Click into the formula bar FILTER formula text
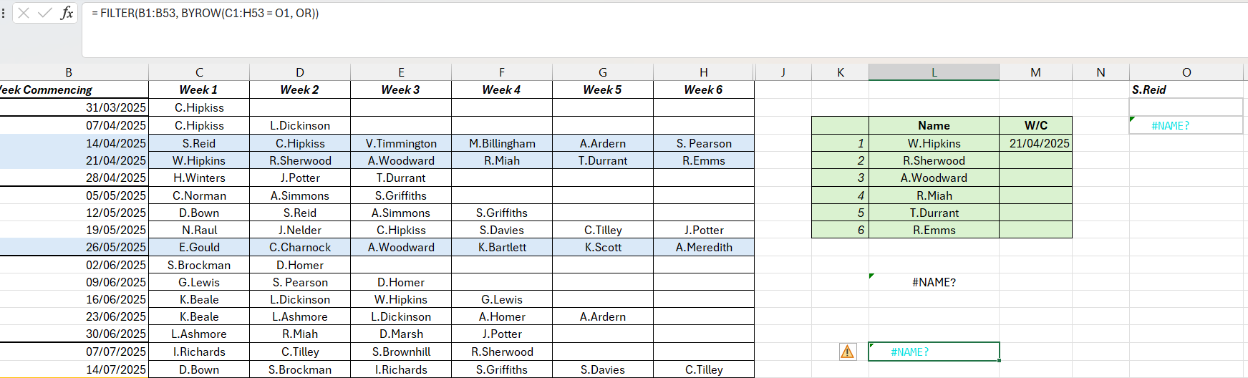 (205, 13)
